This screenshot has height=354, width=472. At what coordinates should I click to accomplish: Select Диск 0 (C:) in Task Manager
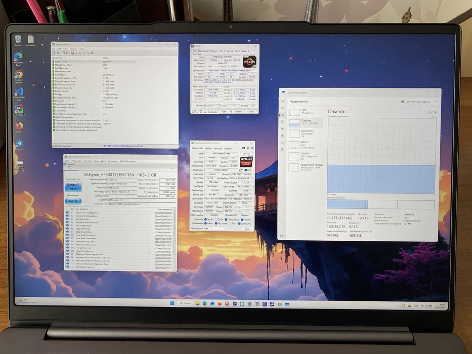coord(306,134)
